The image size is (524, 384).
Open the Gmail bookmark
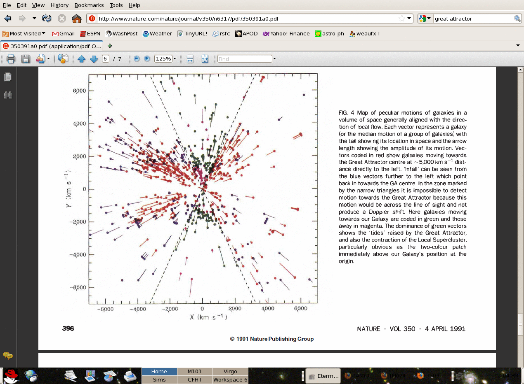63,34
